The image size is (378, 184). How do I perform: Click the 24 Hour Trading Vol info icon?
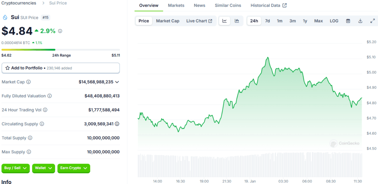click(x=45, y=110)
